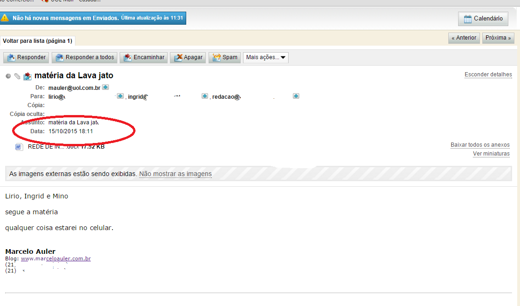Click the warning icon in notification bar
The image size is (520, 306).
tap(5, 18)
